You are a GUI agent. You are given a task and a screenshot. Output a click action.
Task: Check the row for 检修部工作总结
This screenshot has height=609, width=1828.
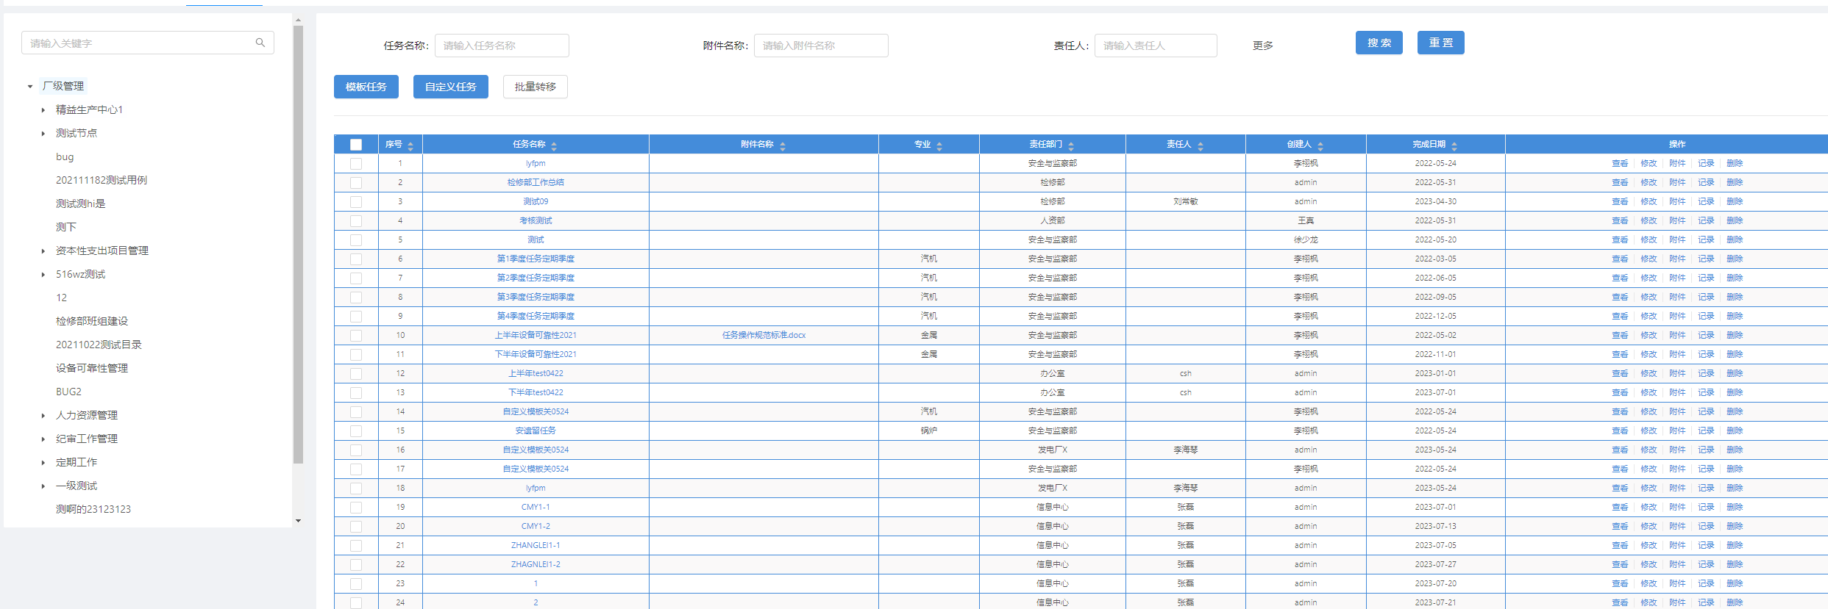click(356, 183)
